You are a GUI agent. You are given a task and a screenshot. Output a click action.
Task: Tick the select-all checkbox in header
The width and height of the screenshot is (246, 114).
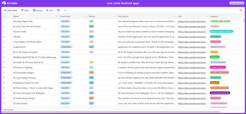tap(4, 16)
